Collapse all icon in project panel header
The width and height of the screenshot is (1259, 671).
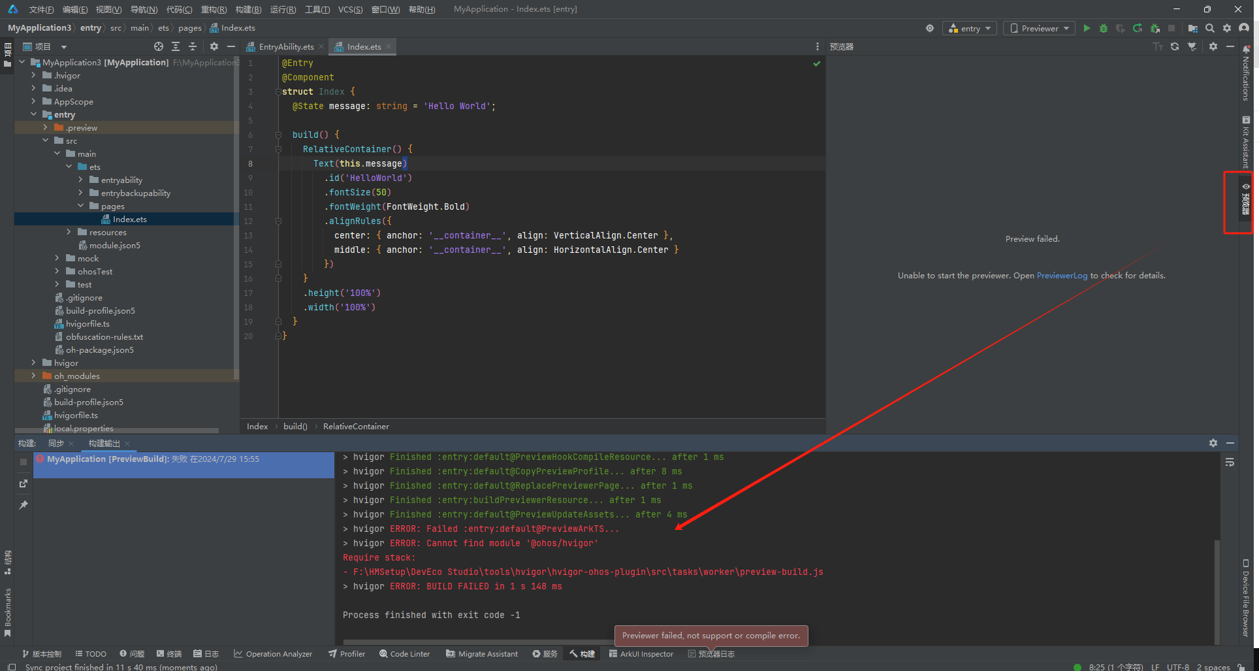[193, 46]
